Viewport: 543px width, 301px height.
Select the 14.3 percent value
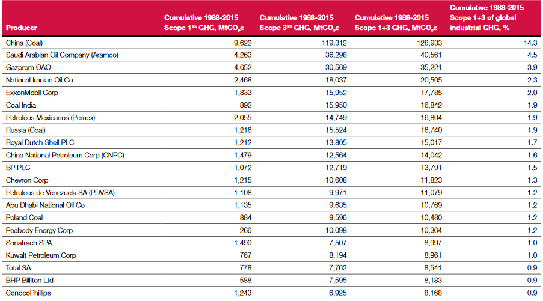(530, 43)
